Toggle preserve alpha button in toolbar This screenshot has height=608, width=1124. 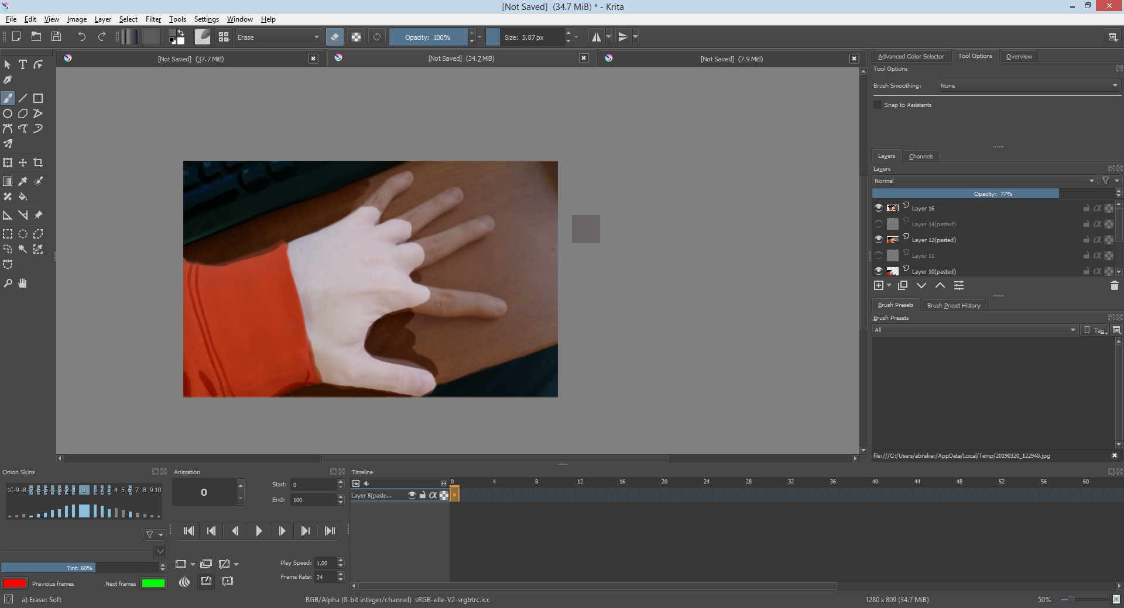[x=356, y=37]
